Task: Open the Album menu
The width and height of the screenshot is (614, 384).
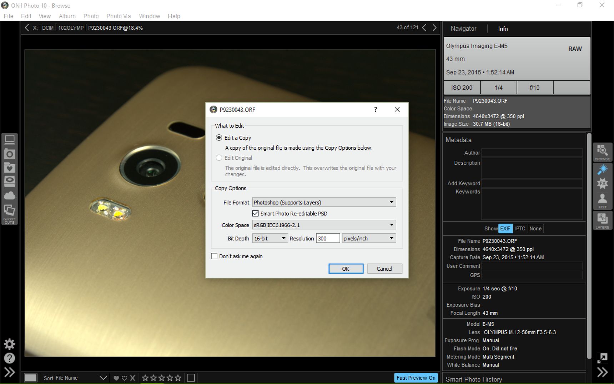Action: coord(67,16)
